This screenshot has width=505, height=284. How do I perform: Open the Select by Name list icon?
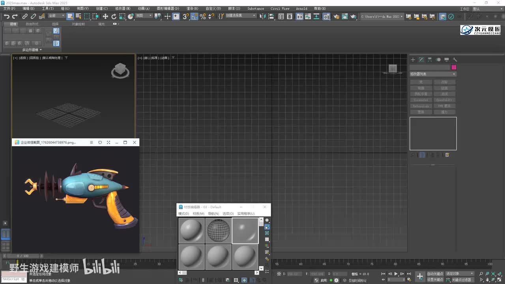[x=78, y=16]
